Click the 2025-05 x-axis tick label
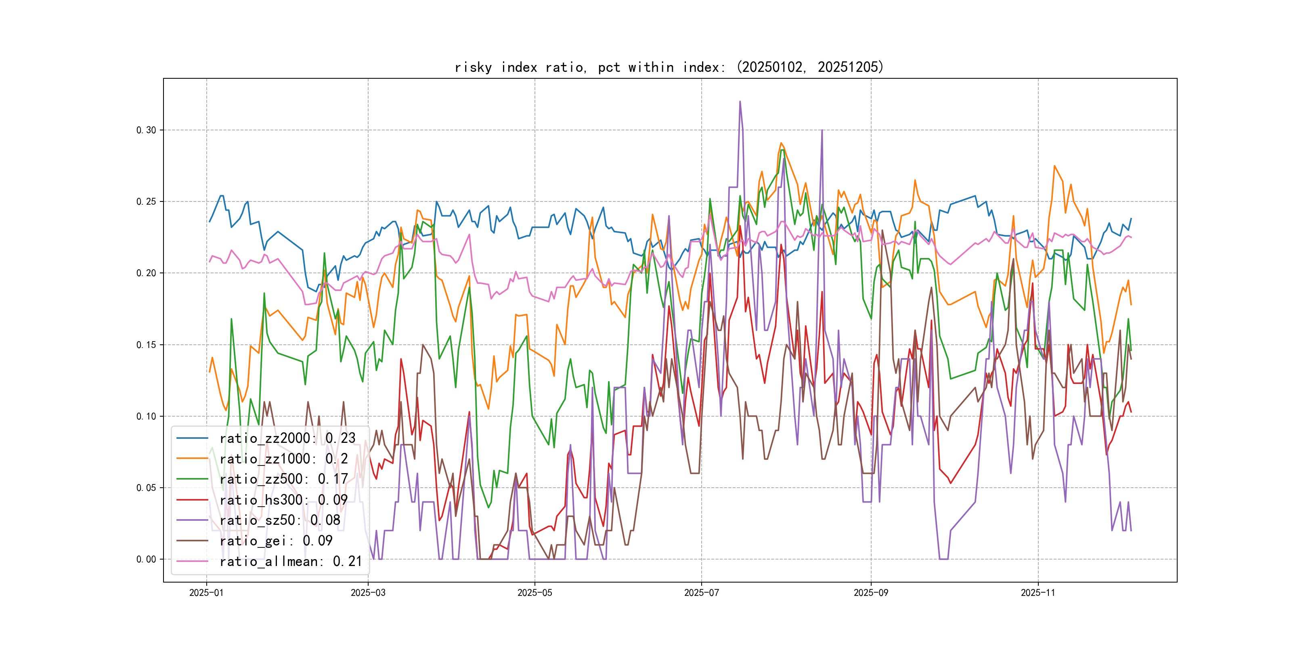 point(534,593)
